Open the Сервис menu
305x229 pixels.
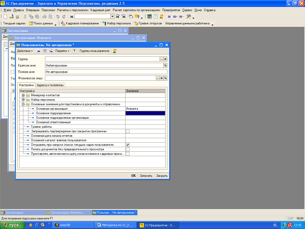pyautogui.click(x=187, y=10)
